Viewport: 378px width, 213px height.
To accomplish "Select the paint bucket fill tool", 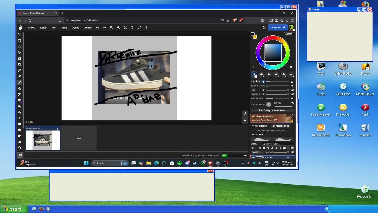I will pos(19,106).
